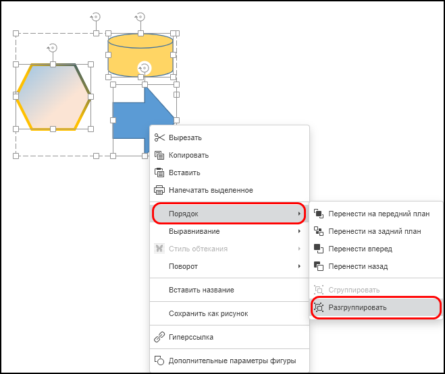This screenshot has width=445, height=374.
Task: Expand the Порядок submenu arrow
Action: click(299, 214)
